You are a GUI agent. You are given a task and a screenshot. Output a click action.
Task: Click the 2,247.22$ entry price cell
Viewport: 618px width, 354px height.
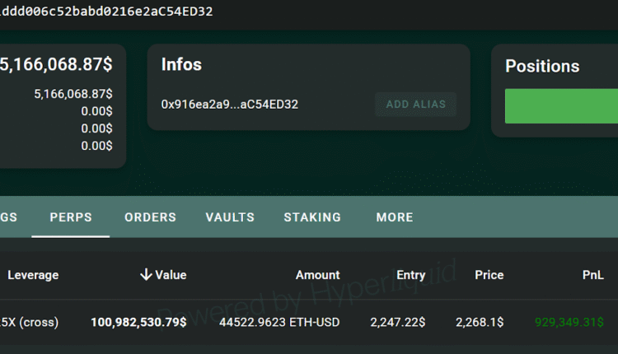pos(397,323)
